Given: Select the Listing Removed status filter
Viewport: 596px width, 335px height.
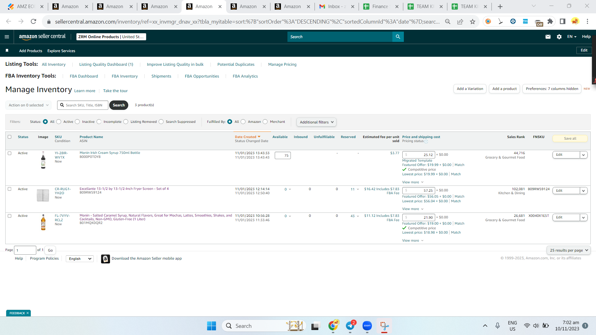Looking at the screenshot, I should point(126,122).
